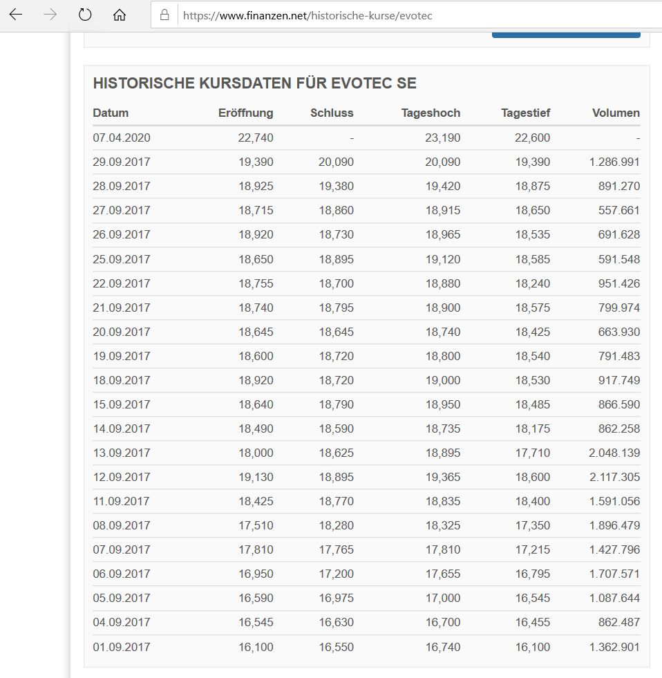
Task: Select the date 25.09.2017
Action: coord(122,259)
